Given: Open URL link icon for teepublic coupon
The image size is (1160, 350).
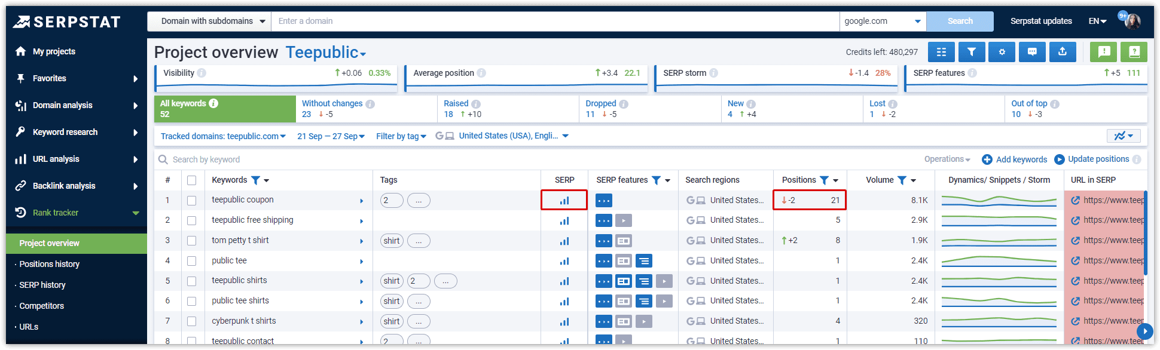Looking at the screenshot, I should pos(1075,201).
